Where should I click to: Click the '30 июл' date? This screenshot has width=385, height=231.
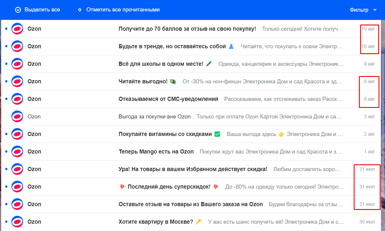coord(367,222)
